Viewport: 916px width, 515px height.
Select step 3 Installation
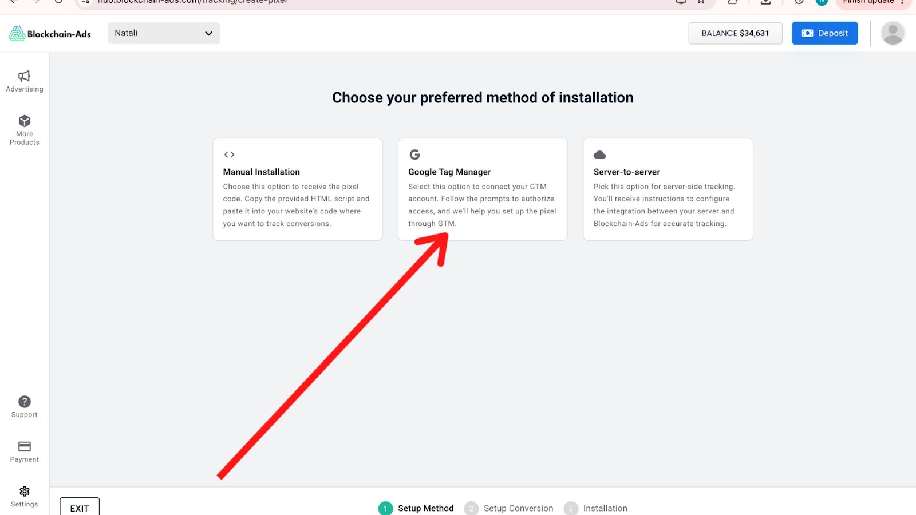point(595,508)
